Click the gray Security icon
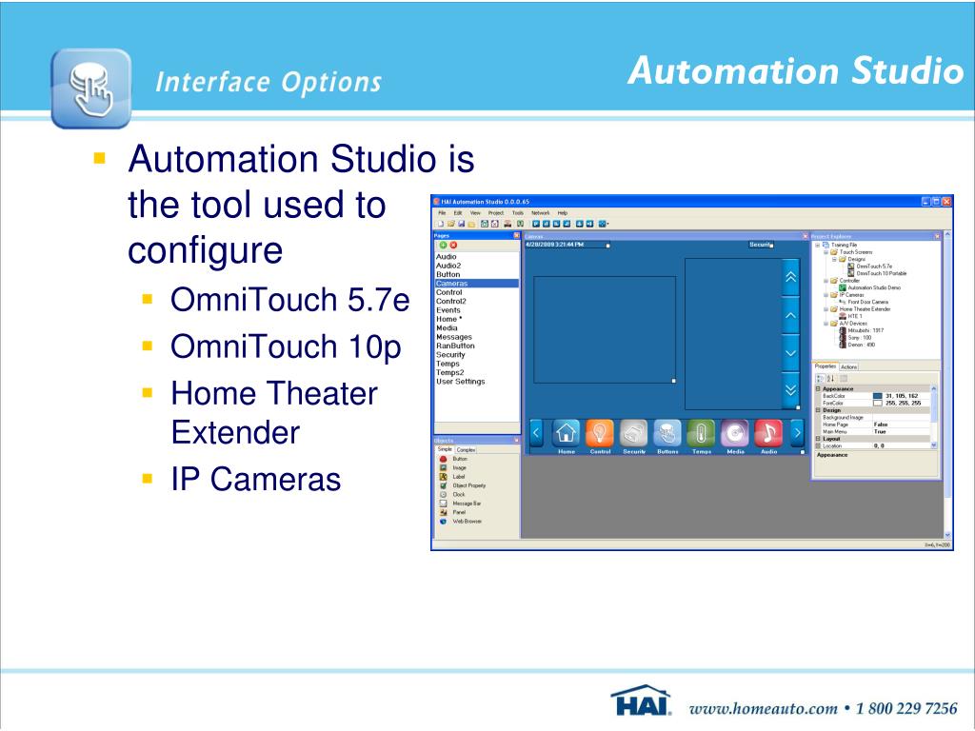 [x=633, y=433]
